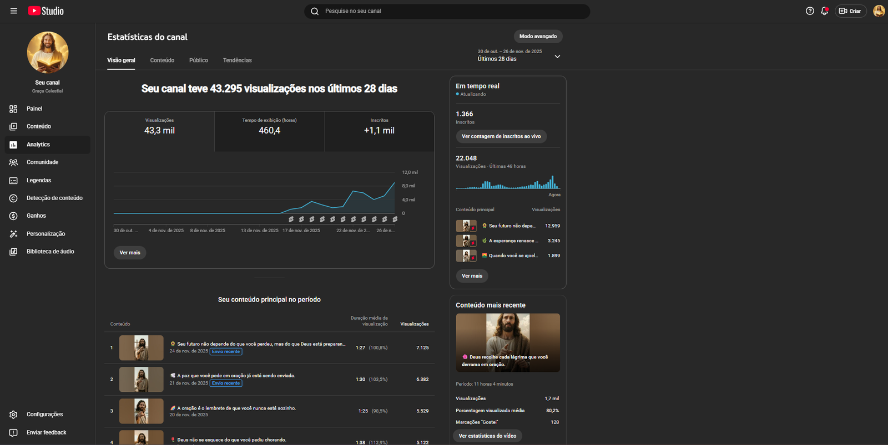This screenshot has width=888, height=445.
Task: Select the Tempo de exibição metric card
Action: point(269,131)
